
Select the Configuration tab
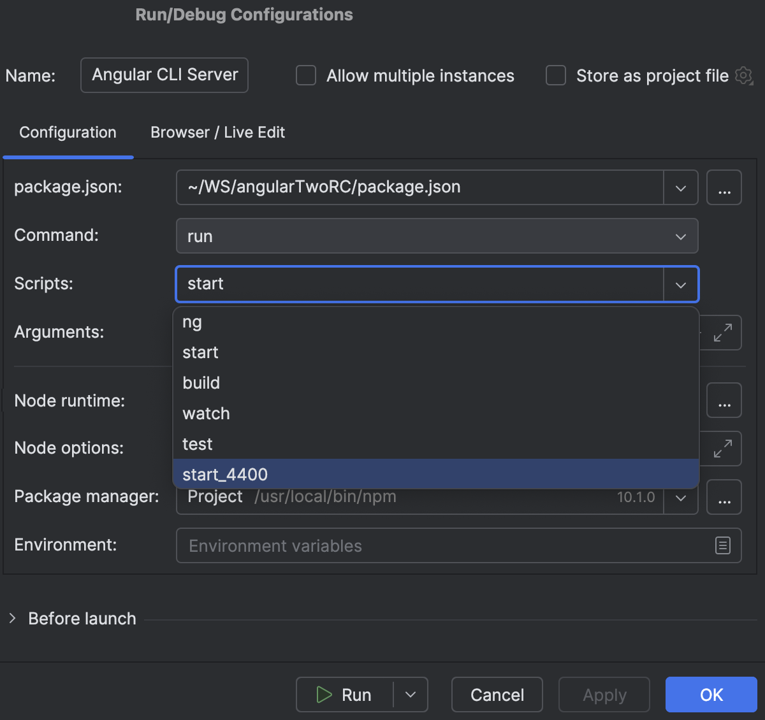68,133
